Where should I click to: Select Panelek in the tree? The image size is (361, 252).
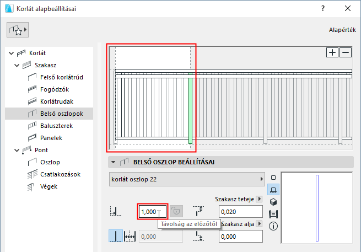click(51, 138)
